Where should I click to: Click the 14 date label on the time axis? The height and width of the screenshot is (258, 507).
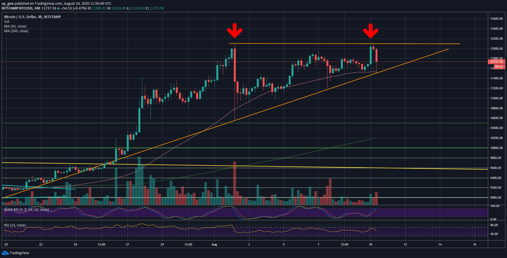[440, 244]
